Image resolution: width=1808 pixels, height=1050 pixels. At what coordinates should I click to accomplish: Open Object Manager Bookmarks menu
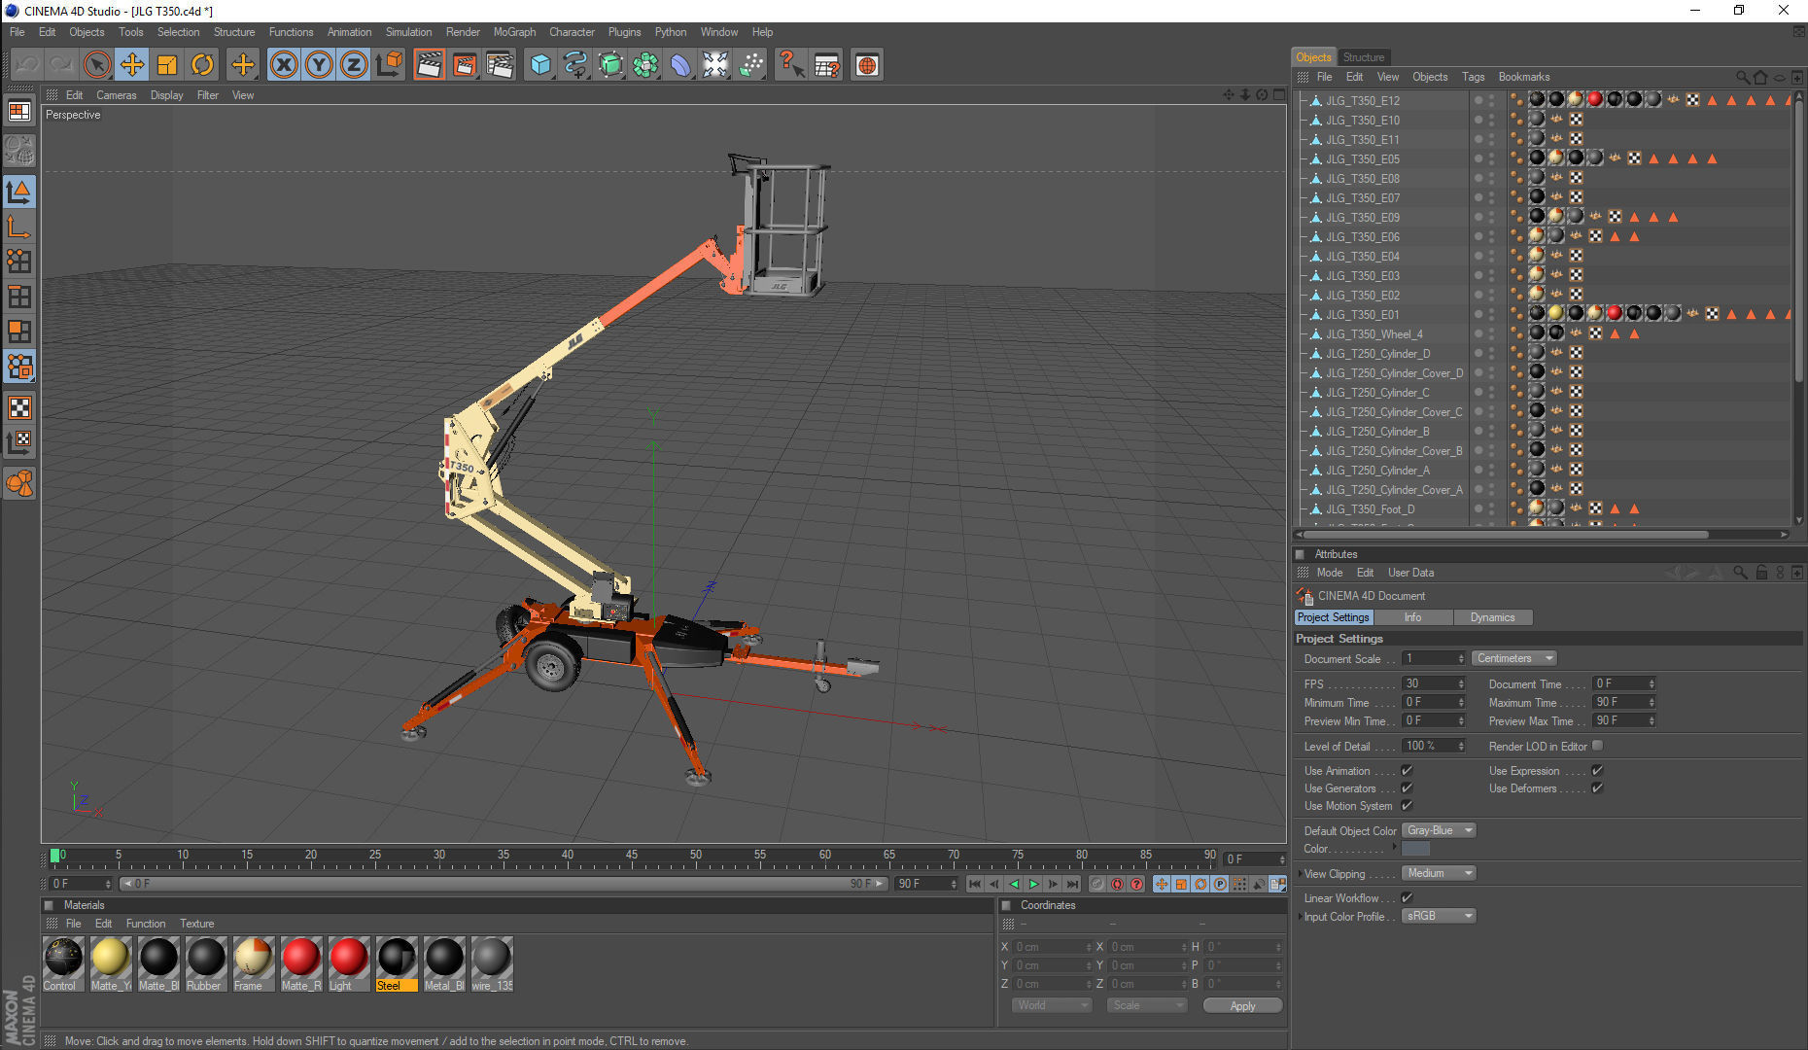1523,77
